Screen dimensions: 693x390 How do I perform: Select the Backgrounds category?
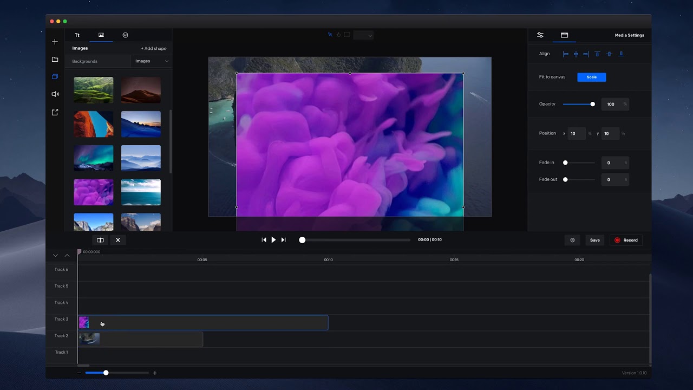(x=85, y=61)
